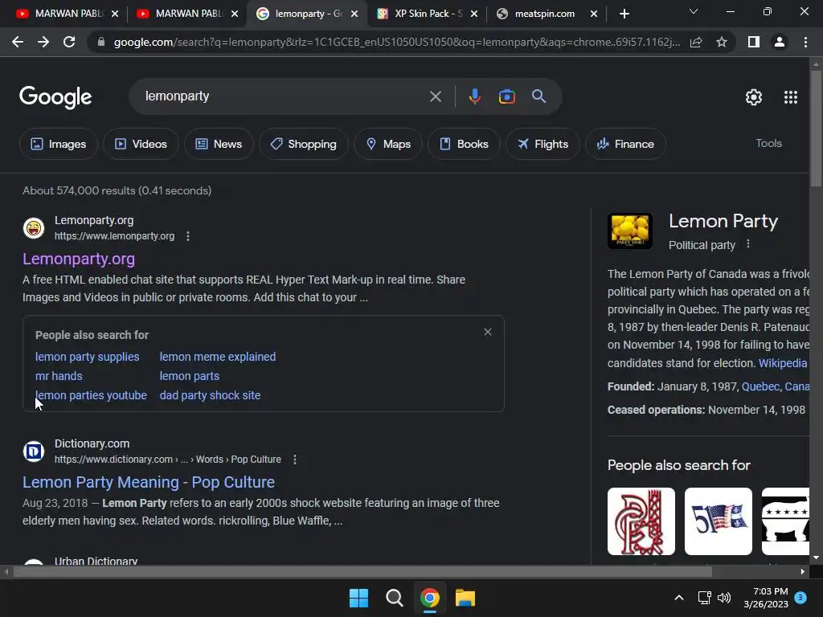Open the Chrome profile icon
The height and width of the screenshot is (617, 823).
[780, 42]
